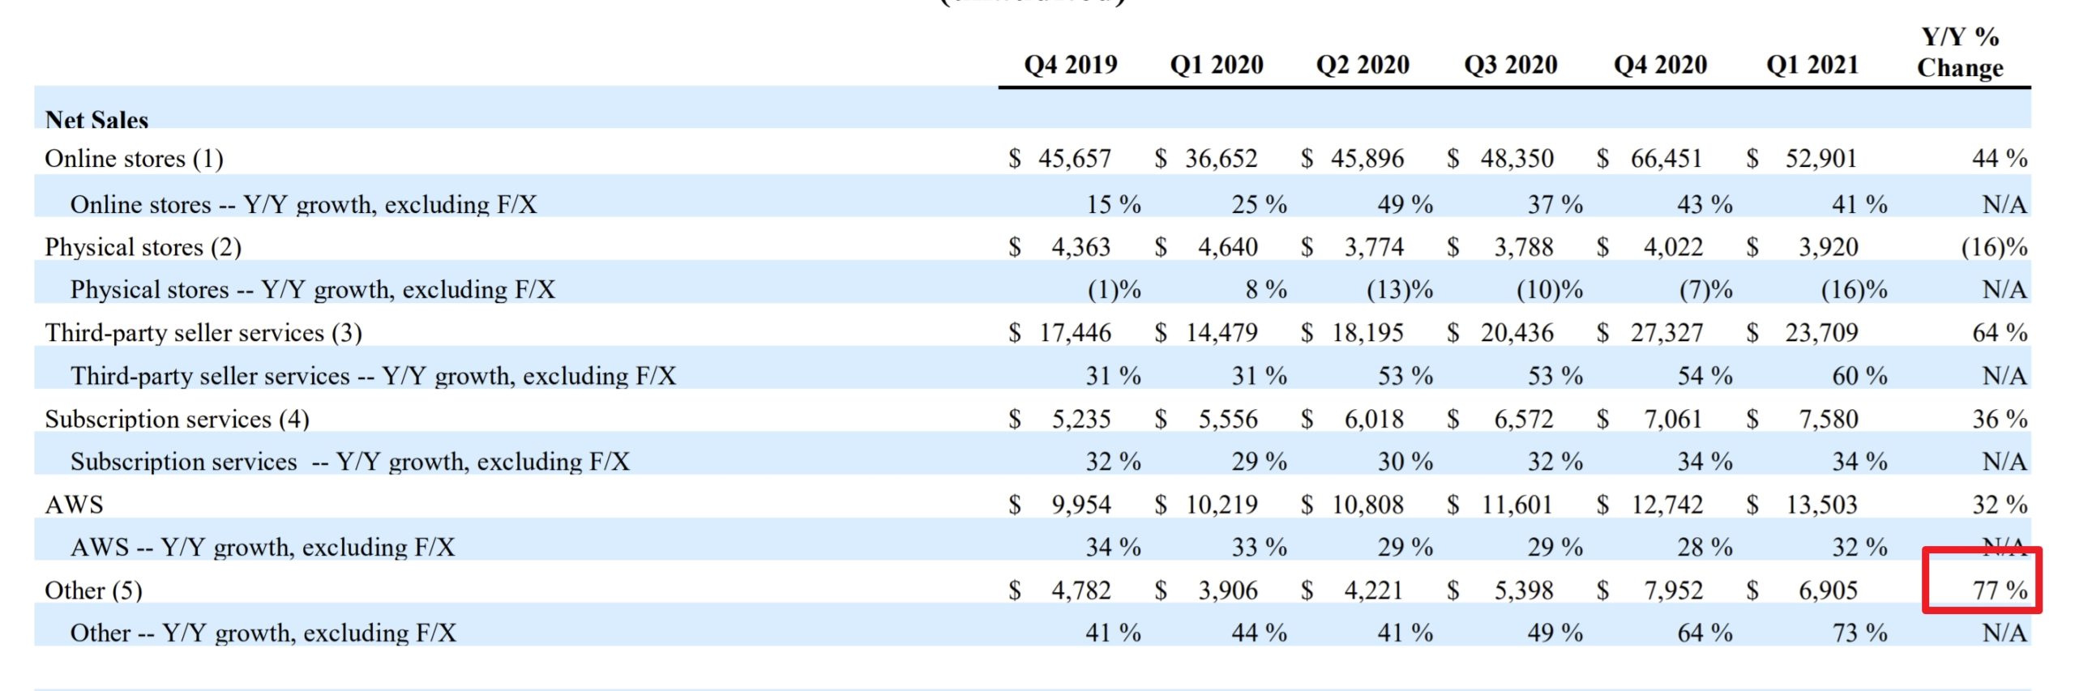Viewport: 2075px width, 691px height.
Task: Click Subscription services Q4 2019 value 5,235
Action: tap(1080, 419)
